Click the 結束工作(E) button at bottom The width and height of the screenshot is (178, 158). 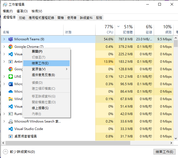[x=164, y=152]
